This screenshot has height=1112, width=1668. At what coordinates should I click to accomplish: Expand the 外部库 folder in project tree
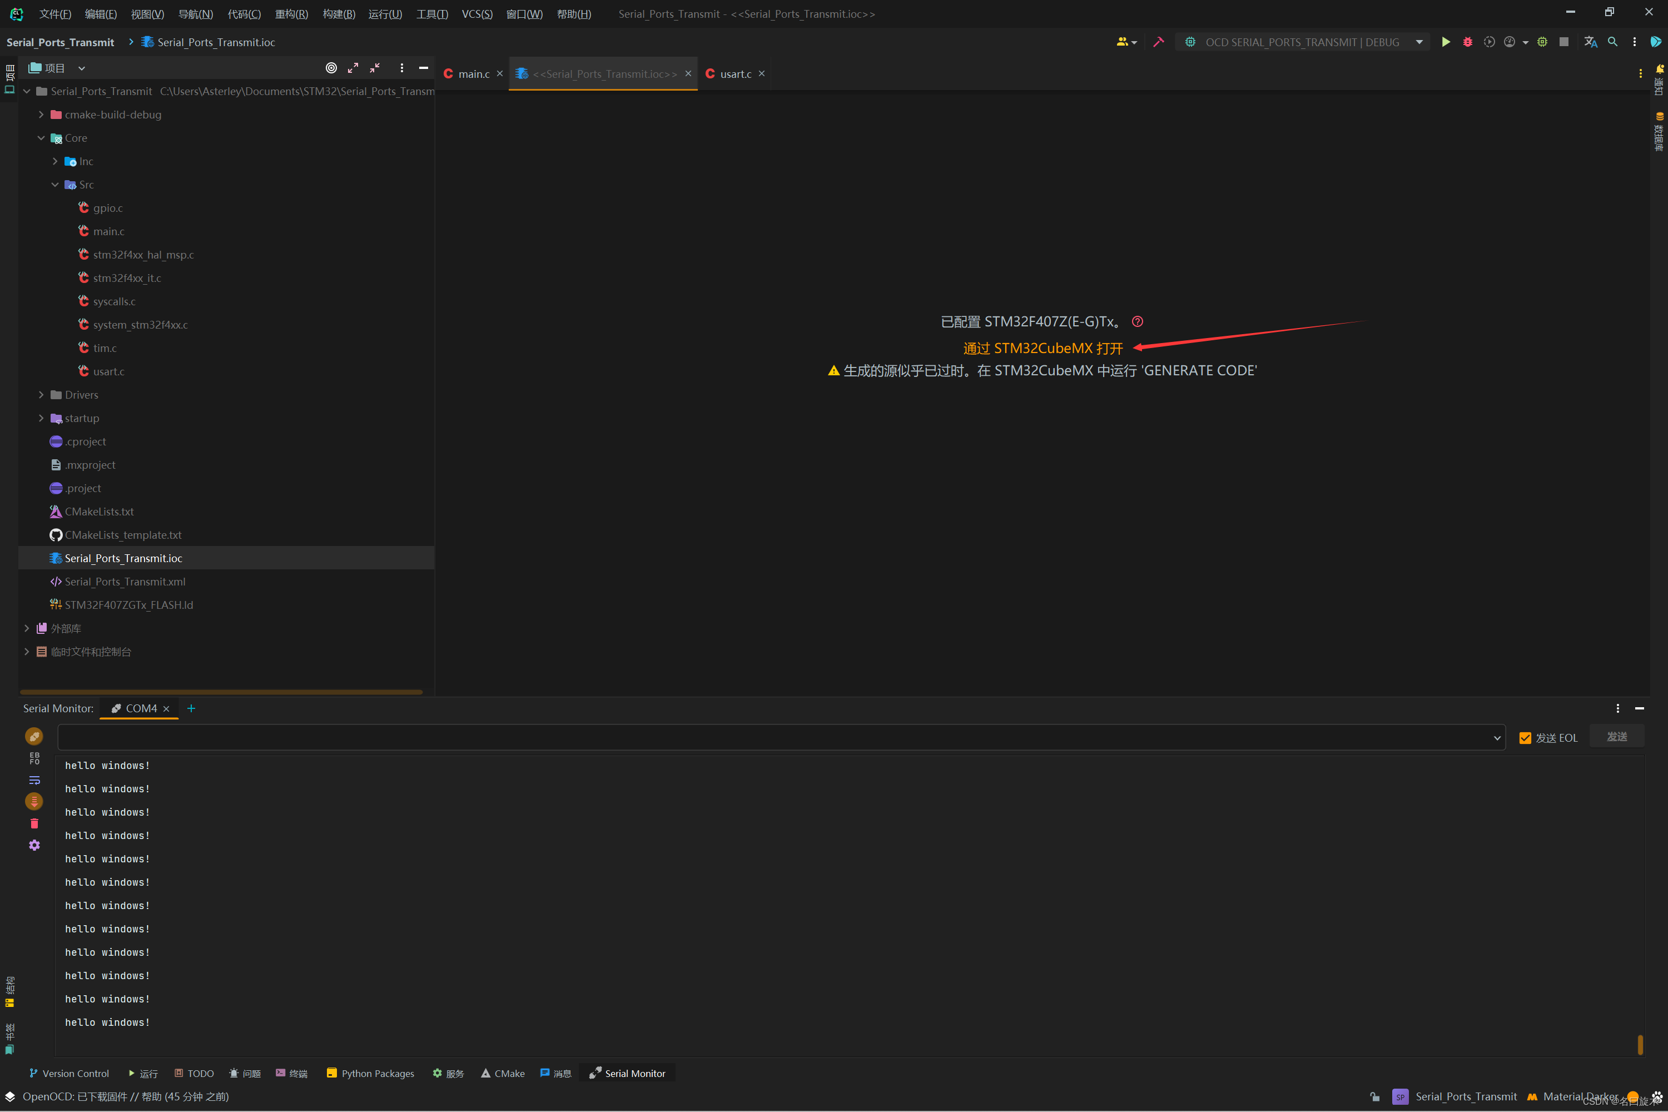pos(27,628)
